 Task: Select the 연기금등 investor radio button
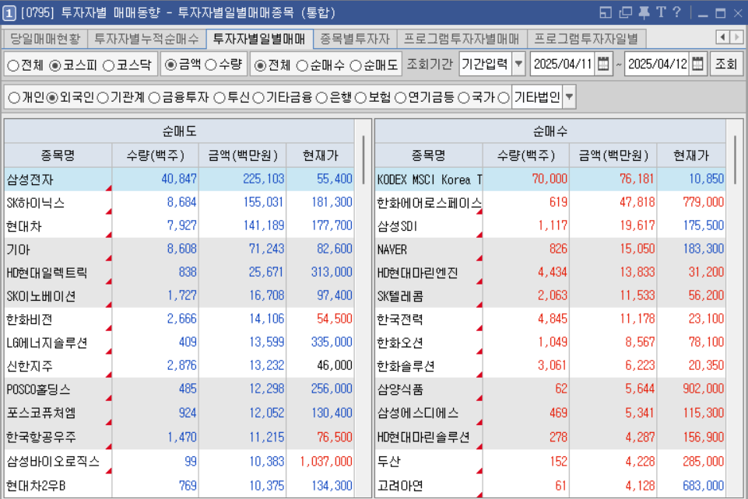(x=400, y=98)
